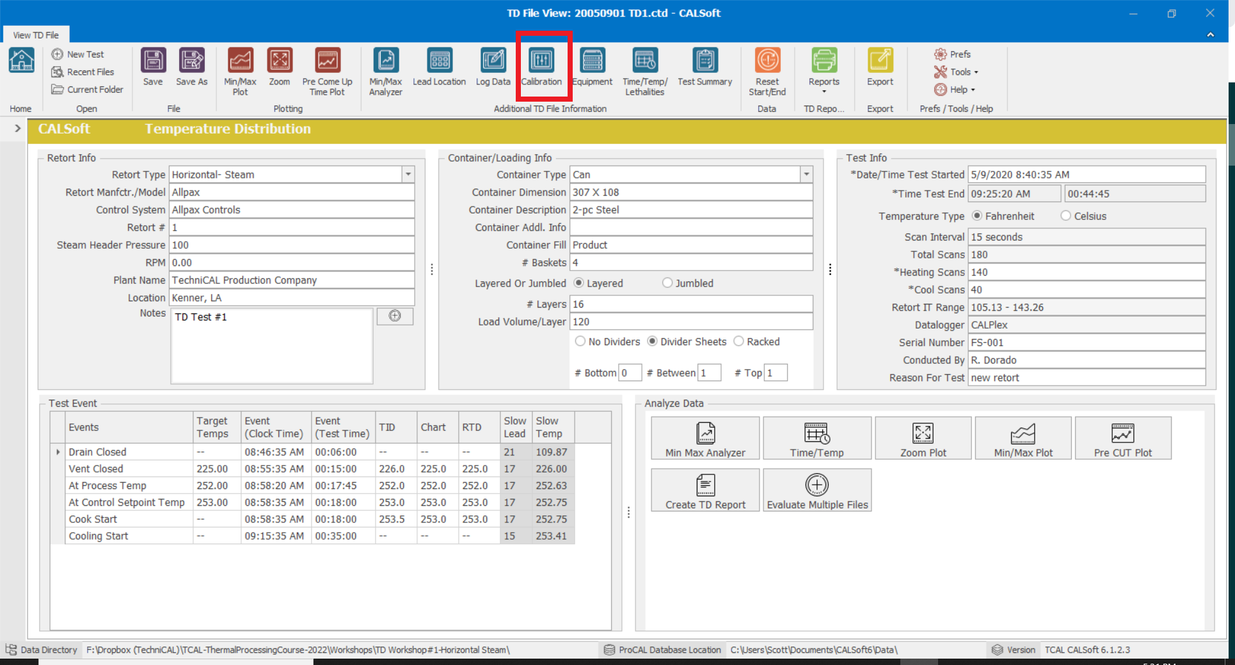Click Evaluate Multiple Files button
The width and height of the screenshot is (1235, 665).
[817, 490]
